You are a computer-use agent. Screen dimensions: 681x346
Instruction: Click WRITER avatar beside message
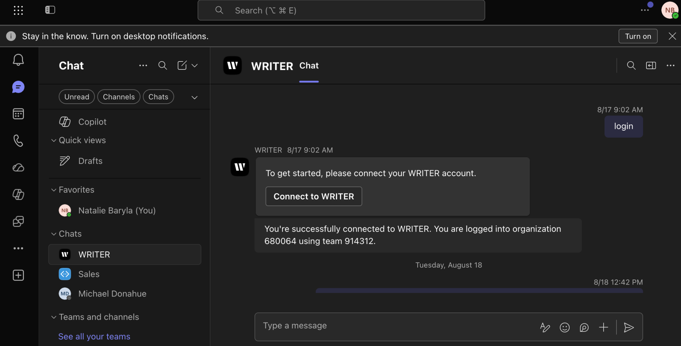240,167
